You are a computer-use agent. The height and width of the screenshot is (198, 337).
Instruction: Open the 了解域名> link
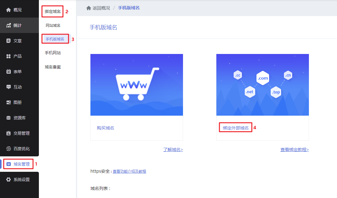tap(173, 150)
